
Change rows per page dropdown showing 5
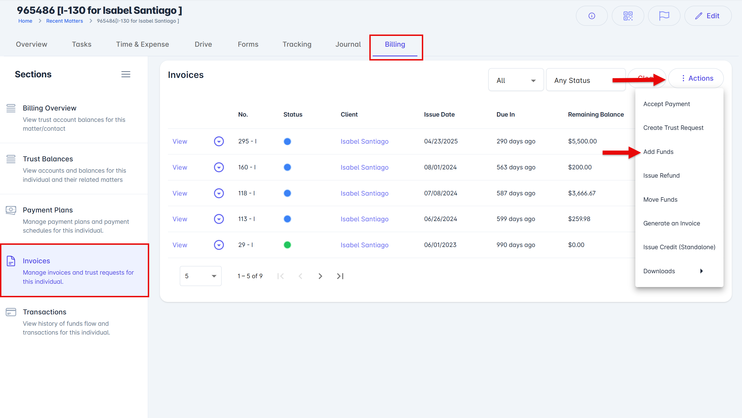[201, 276]
